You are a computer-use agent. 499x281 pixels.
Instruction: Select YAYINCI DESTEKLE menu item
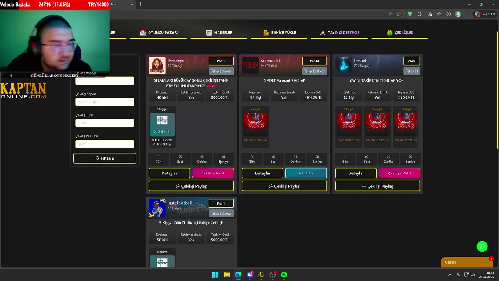point(340,33)
